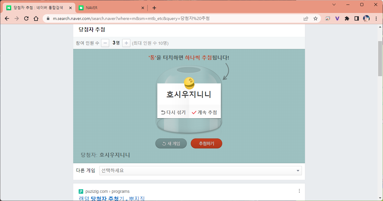This screenshot has width=383, height=201.
Task: Expand the 다른 게임 선택하세요 dropdown
Action: pos(200,170)
